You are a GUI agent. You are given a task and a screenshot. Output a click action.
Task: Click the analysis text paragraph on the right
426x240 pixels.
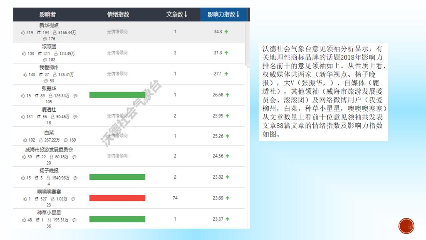click(323, 92)
